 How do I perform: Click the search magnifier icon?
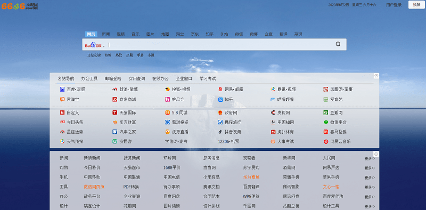point(338,44)
